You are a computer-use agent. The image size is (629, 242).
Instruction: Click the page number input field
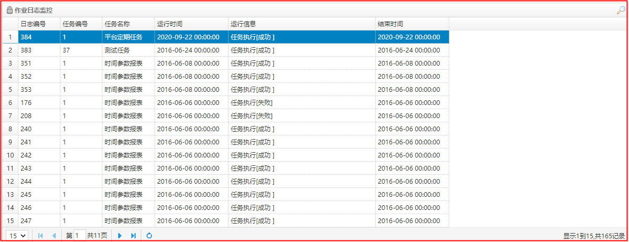point(79,236)
